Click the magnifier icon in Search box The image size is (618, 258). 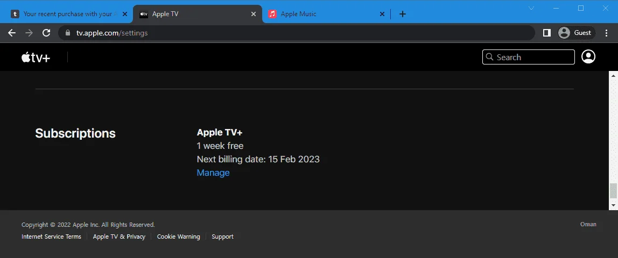tap(489, 57)
